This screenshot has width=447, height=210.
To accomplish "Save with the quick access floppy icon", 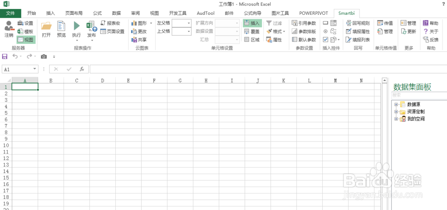I will coord(5,56).
